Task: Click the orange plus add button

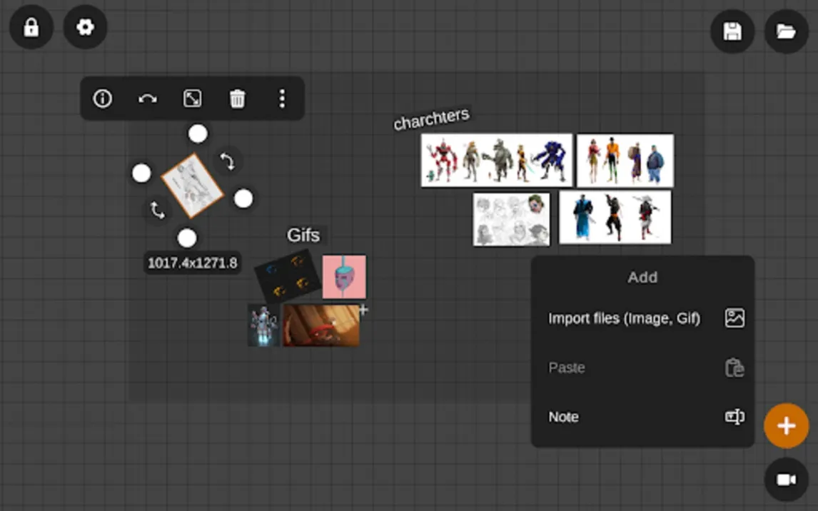Action: click(x=786, y=426)
